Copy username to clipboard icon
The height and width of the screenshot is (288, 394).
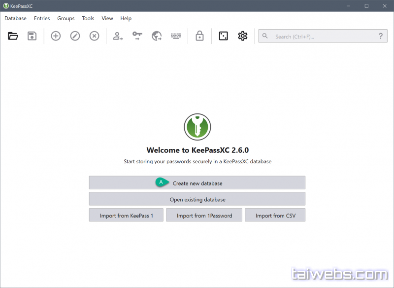[118, 36]
